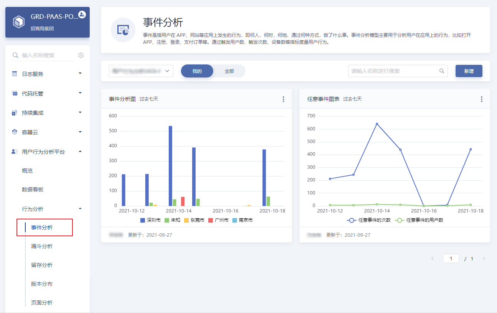
Task: Toggle 东莞市 legend series
Action: (195, 220)
